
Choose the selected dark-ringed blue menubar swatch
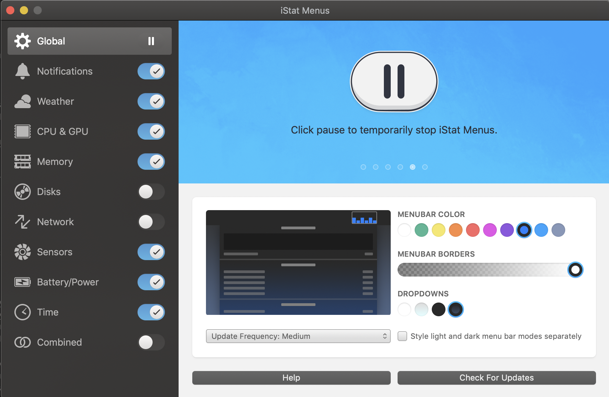(x=524, y=230)
